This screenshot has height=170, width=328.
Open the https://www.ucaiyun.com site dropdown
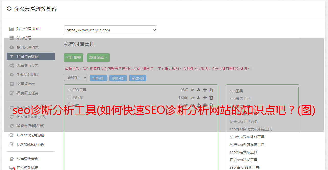110,30
